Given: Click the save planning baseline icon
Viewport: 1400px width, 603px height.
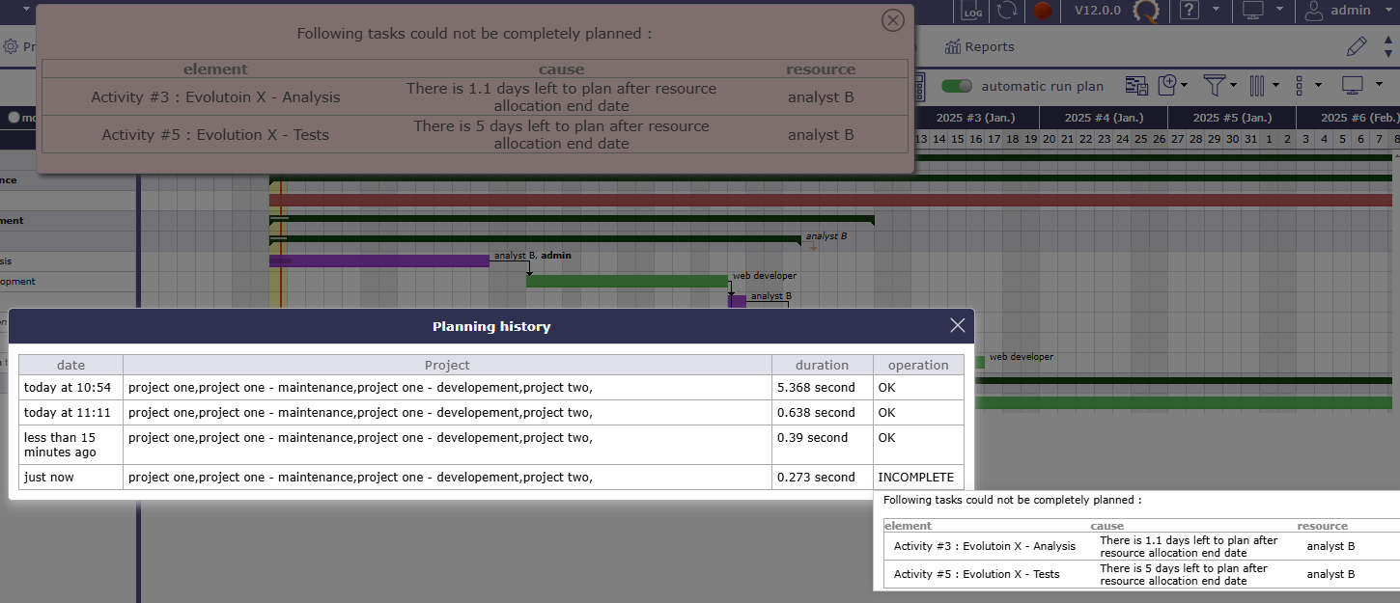Looking at the screenshot, I should (x=1135, y=86).
